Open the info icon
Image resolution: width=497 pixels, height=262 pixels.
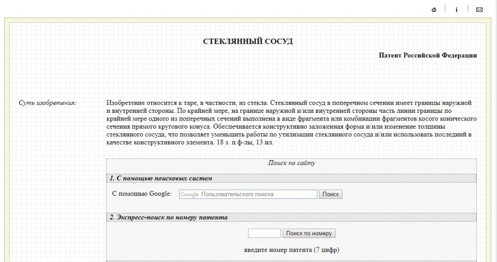click(x=456, y=10)
